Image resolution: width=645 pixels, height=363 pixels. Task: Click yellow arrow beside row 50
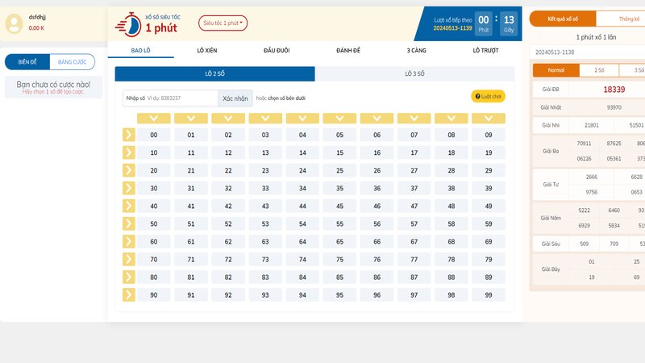(129, 223)
